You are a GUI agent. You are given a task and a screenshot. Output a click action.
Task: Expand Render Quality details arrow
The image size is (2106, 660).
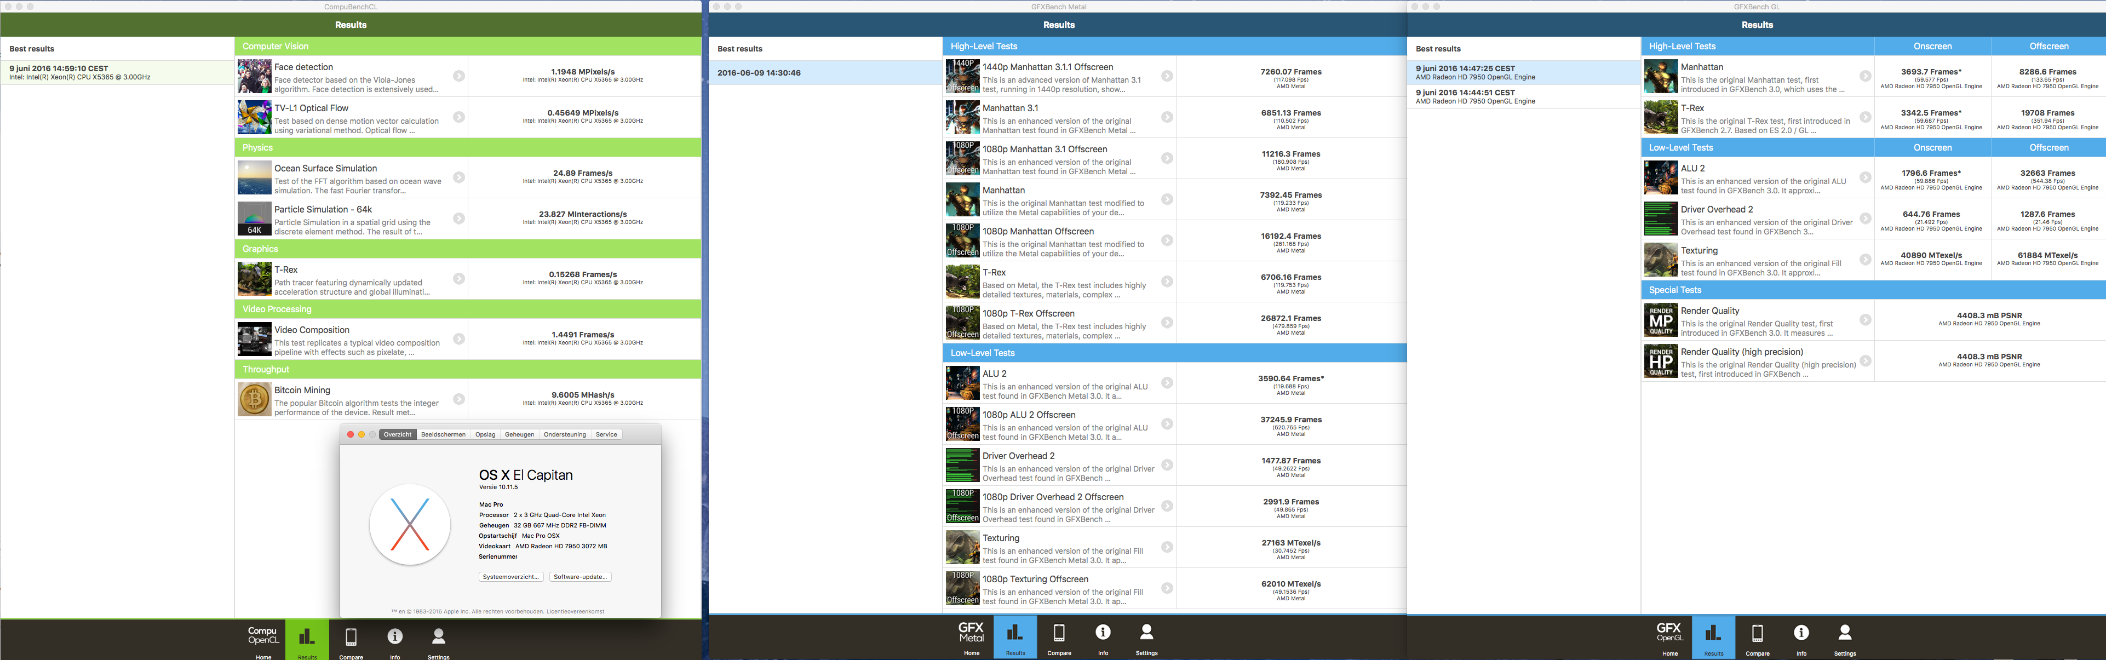point(1865,320)
